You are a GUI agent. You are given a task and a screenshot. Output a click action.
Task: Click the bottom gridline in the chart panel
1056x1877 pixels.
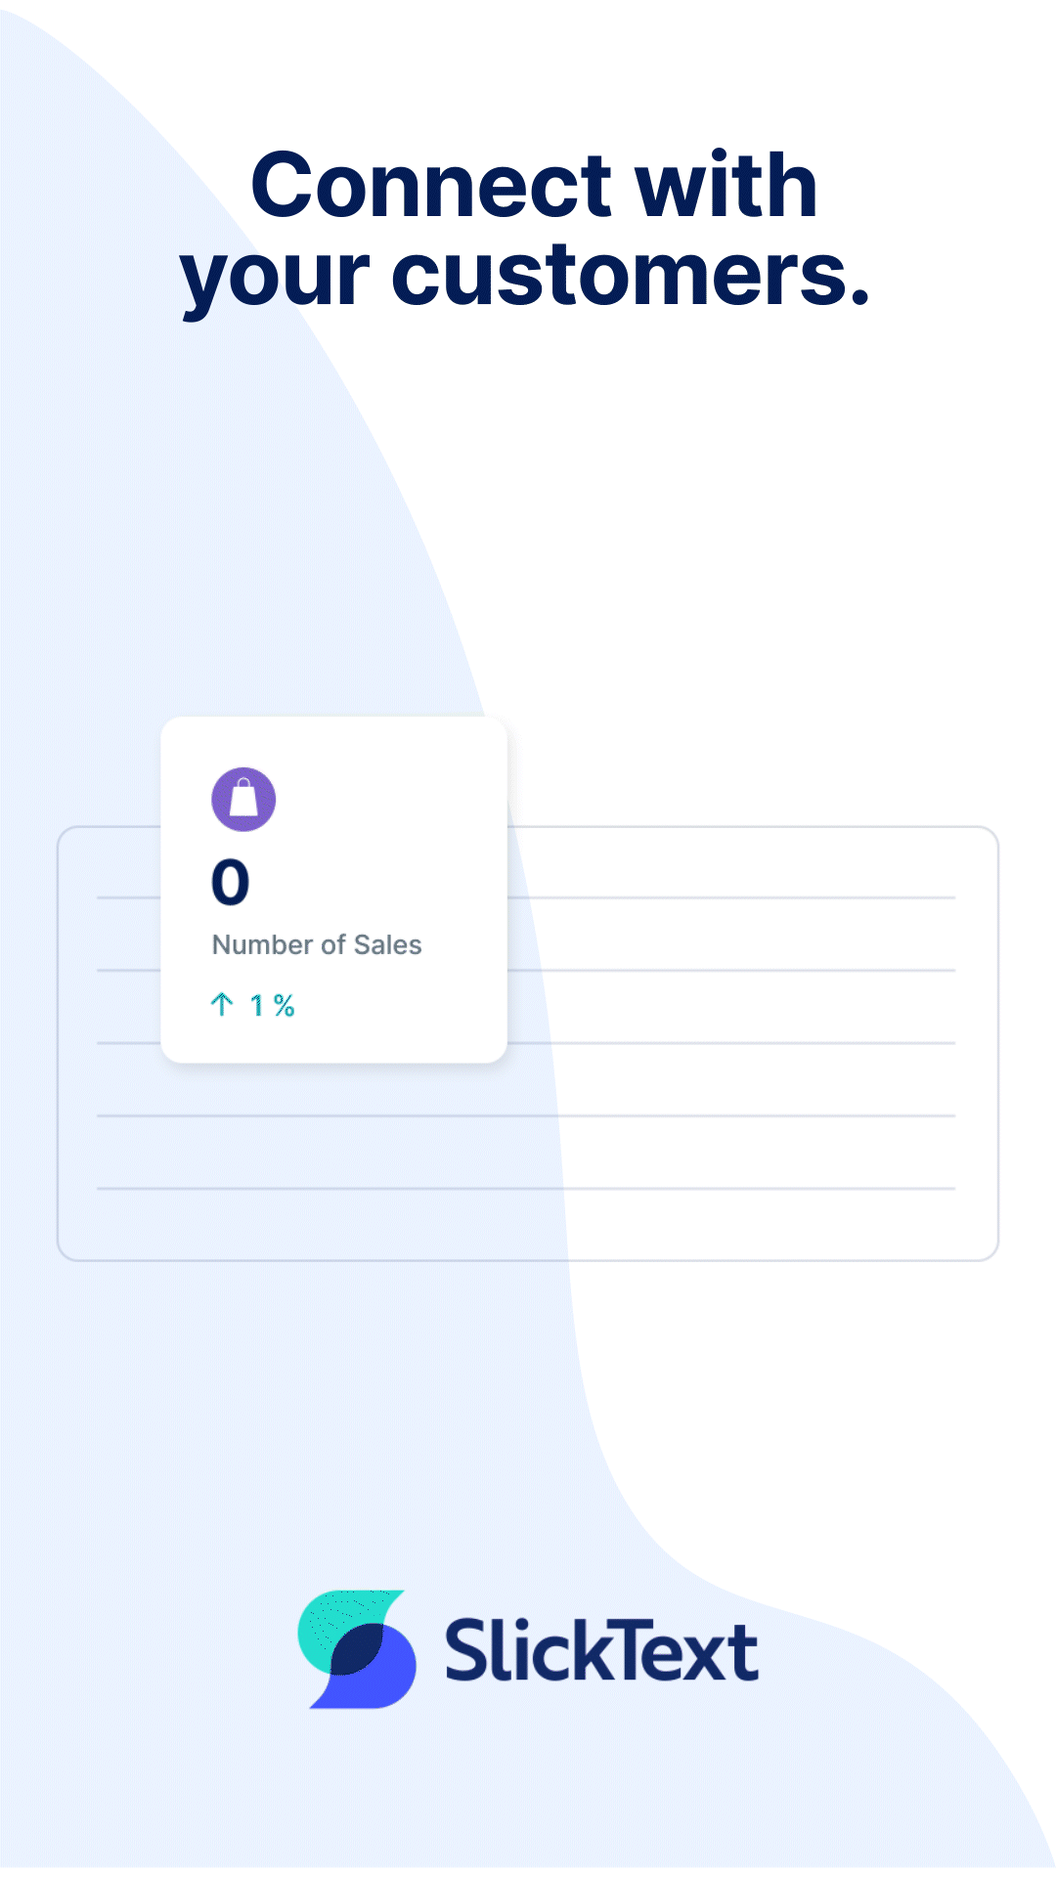click(526, 1189)
